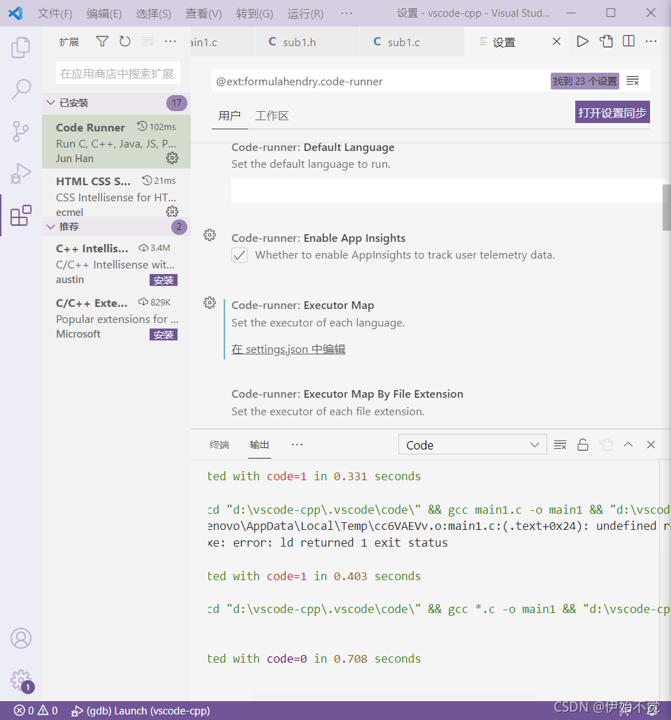Screen dimensions: 671x720
Task: Open gear for Executor Map setting
Action: (x=210, y=303)
